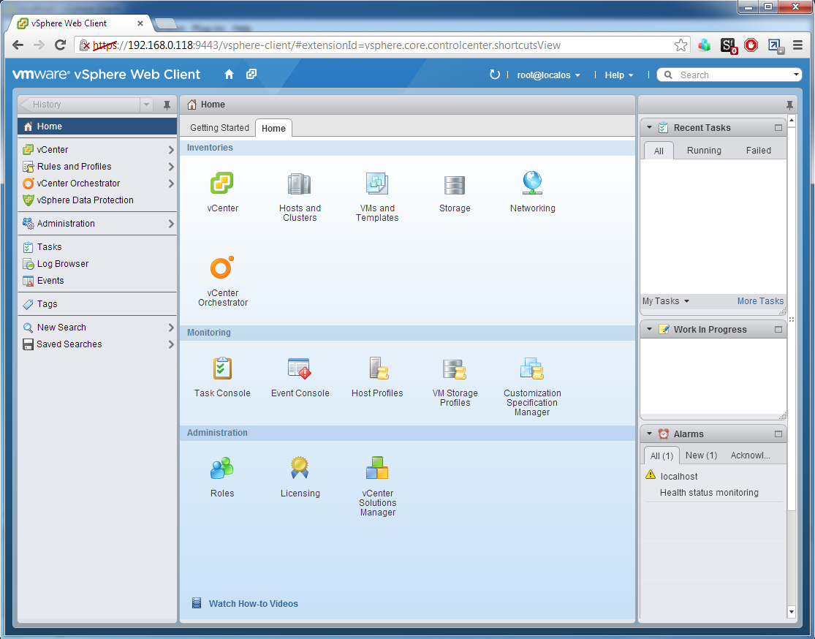The height and width of the screenshot is (639, 815).
Task: Open vSphere Data Protection
Action: (x=97, y=200)
